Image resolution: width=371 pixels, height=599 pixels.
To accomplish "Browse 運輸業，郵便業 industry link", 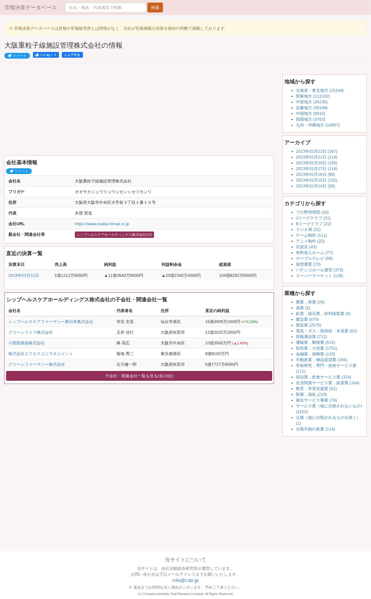I will [x=315, y=342].
